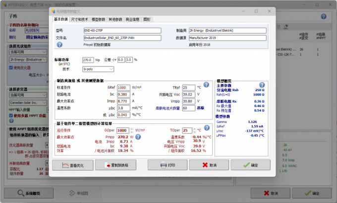Click help icon in 模型概览 panel
The height and width of the screenshot is (203, 337).
coord(262,85)
